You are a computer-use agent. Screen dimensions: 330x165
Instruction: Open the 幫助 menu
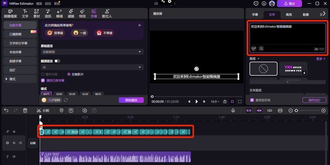pos(57,4)
